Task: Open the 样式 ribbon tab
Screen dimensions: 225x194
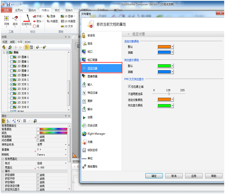Action: point(57,10)
